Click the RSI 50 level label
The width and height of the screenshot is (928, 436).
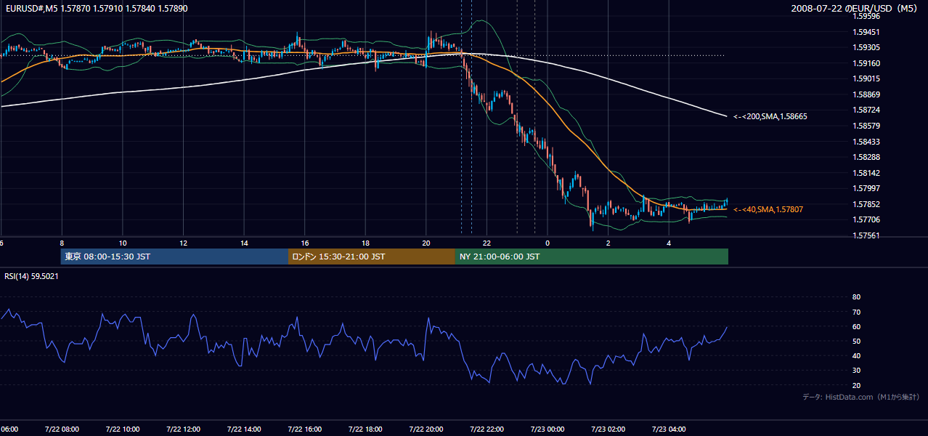[856, 341]
